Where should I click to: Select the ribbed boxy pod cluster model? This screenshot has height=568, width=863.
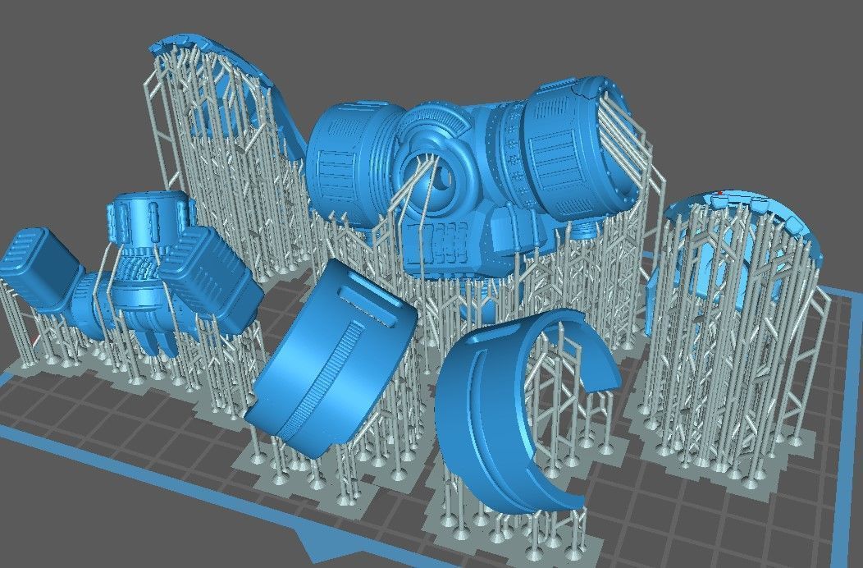[x=132, y=276]
